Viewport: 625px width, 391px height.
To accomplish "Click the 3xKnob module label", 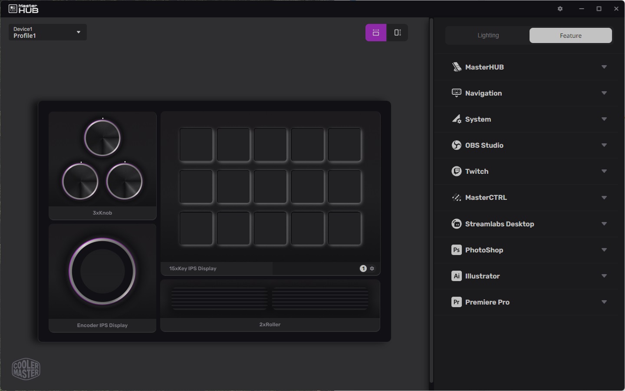I will tap(102, 213).
